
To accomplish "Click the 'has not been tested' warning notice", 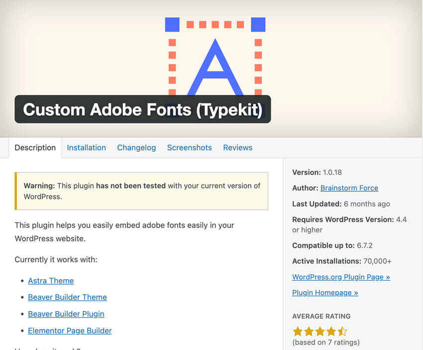I will [x=141, y=191].
